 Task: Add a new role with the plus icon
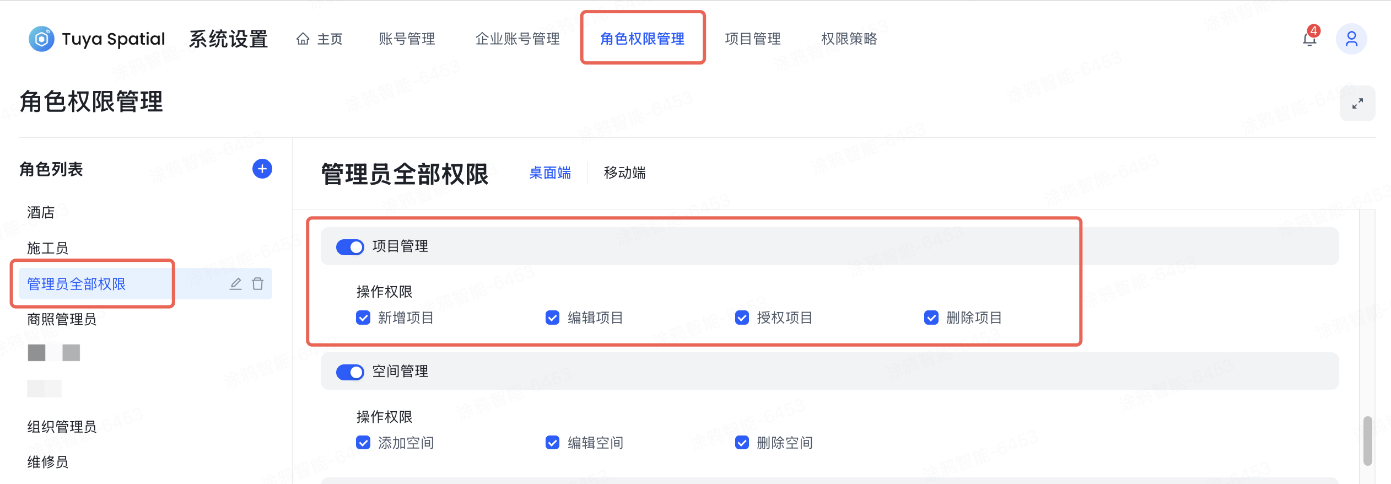(262, 169)
